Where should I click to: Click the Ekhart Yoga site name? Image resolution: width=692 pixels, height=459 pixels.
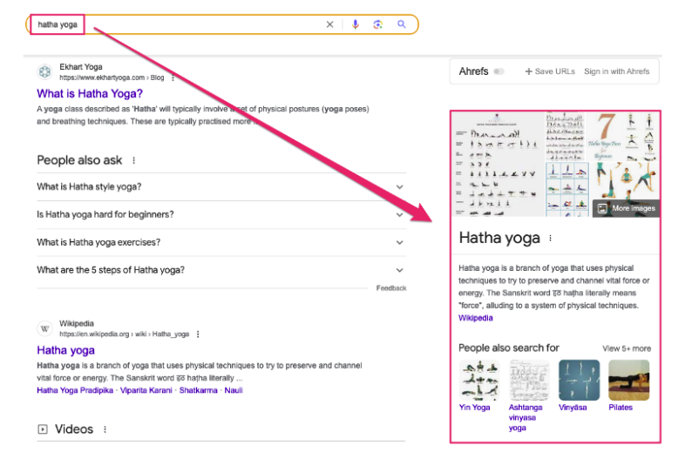81,67
